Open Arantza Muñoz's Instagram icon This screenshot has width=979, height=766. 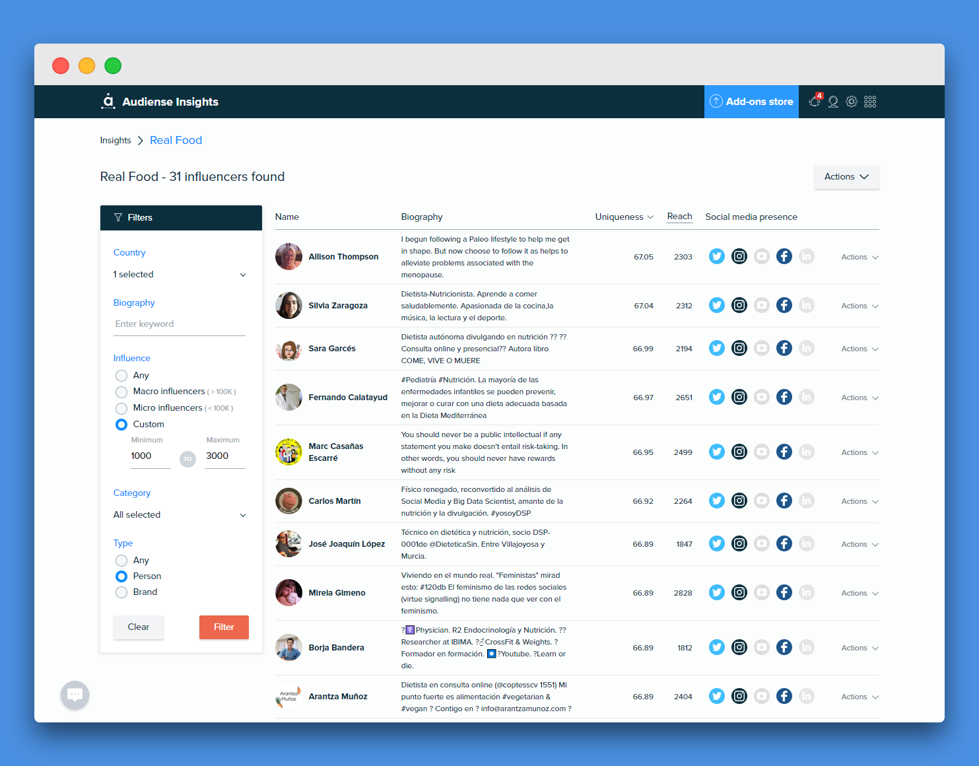pyautogui.click(x=739, y=696)
